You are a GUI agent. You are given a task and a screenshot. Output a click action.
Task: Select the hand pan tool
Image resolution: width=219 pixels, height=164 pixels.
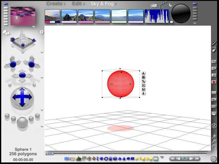click(x=214, y=147)
